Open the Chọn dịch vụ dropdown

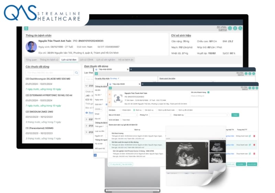coord(207,115)
